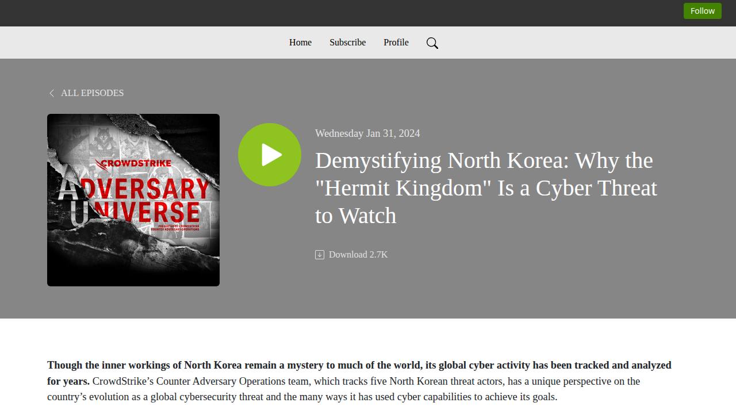
Task: Click the download arrow icon
Action: tap(320, 255)
